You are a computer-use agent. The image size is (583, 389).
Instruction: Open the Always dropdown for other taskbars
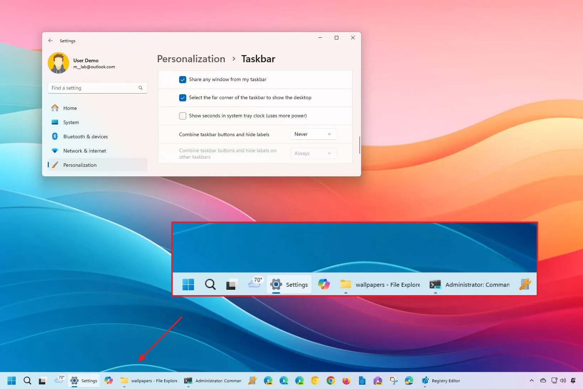(312, 153)
